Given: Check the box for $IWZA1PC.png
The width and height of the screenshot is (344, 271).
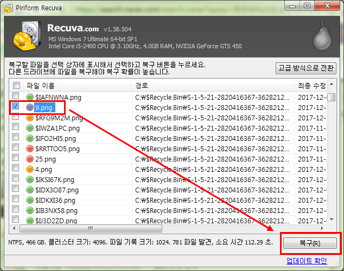Looking at the screenshot, I should pos(15,127).
